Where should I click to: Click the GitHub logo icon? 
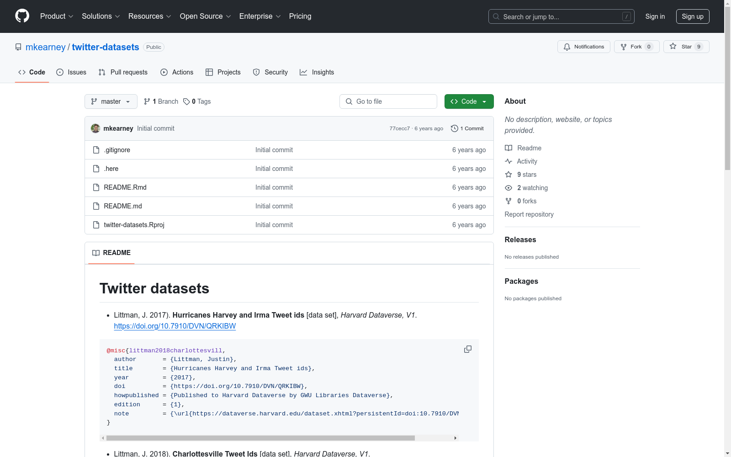point(22,16)
